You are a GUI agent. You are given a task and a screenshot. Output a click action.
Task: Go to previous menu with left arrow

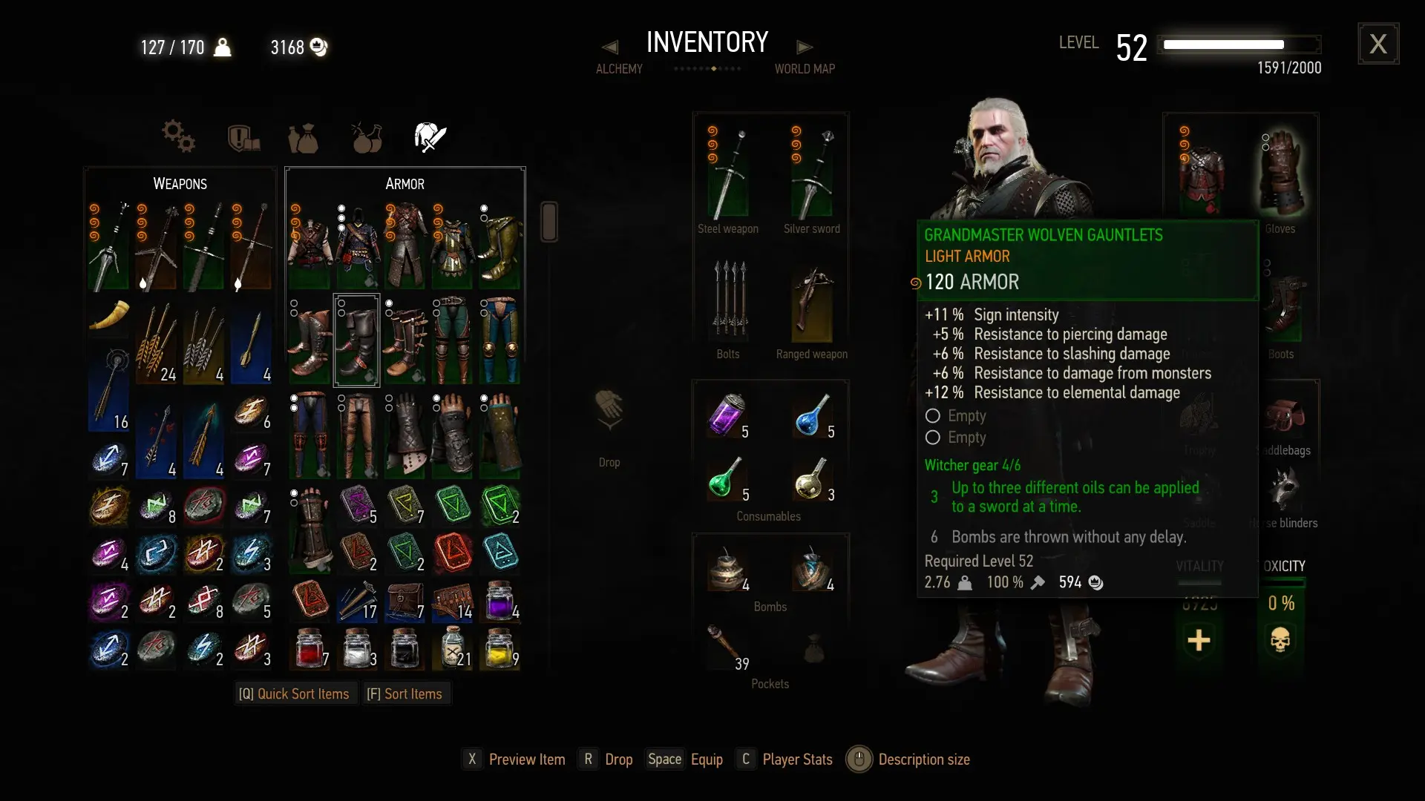[610, 47]
